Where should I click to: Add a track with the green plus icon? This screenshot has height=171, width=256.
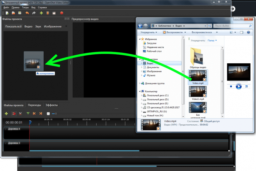point(6,113)
